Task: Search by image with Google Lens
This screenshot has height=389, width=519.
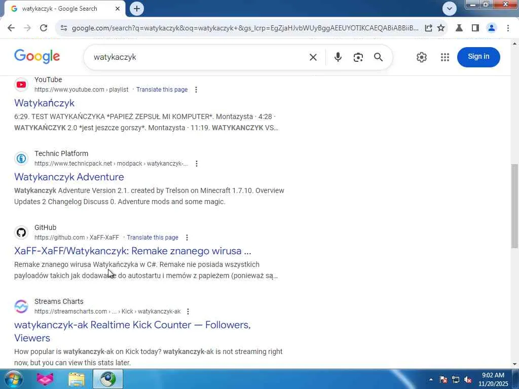Action: click(358, 57)
